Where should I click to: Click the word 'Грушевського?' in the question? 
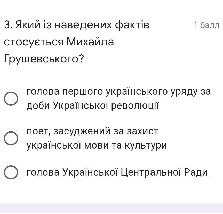pyautogui.click(x=44, y=59)
